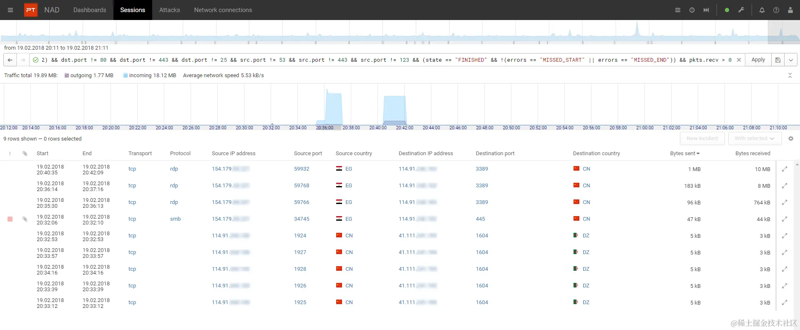Image resolution: width=800 pixels, height=330 pixels.
Task: Click the red alert marker on smb row
Action: [x=10, y=219]
